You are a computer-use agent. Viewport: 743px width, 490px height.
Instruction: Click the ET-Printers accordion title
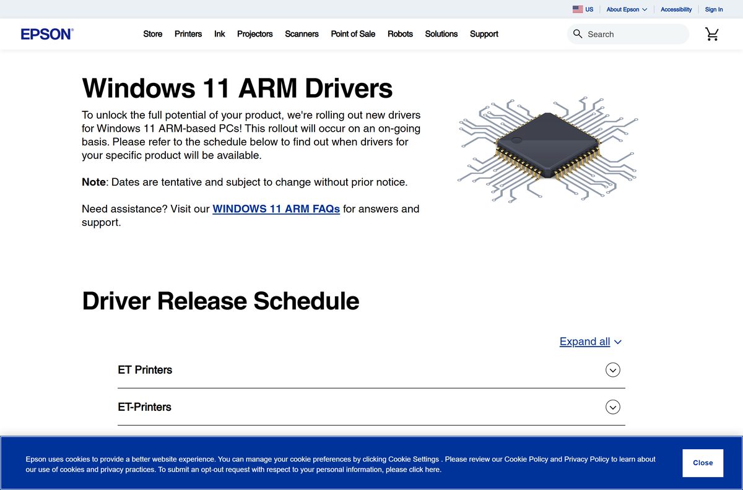(144, 407)
